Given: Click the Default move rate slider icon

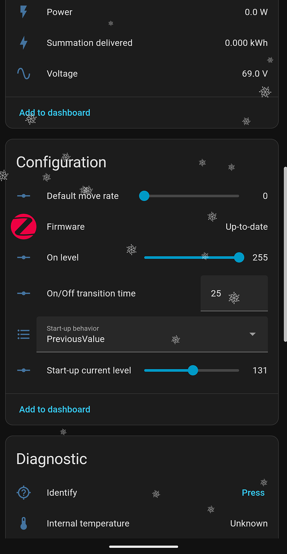Looking at the screenshot, I should [x=24, y=196].
